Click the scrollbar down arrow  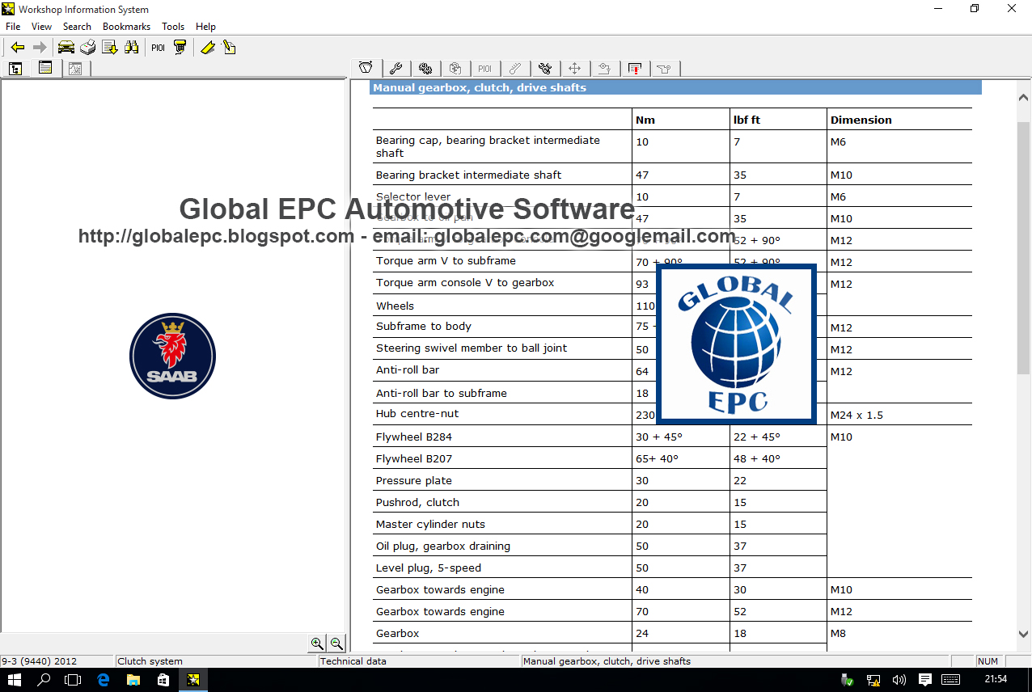coord(1023,635)
